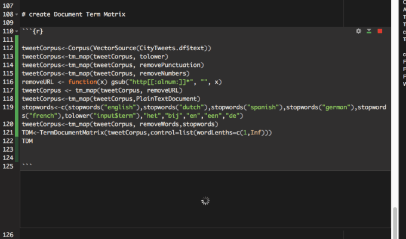Click the removeURL function definition line

tap(122, 82)
